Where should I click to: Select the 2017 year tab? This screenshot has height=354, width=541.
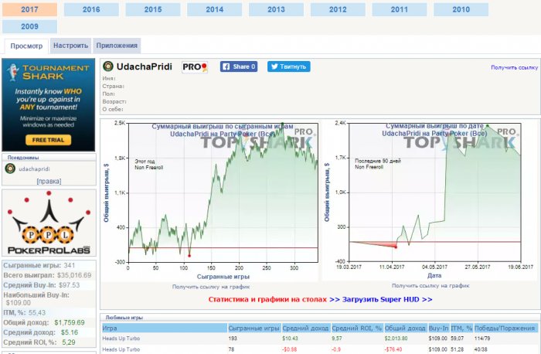coord(29,9)
